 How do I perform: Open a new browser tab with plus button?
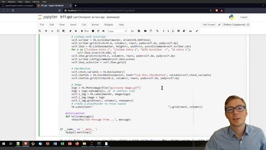point(76,5)
